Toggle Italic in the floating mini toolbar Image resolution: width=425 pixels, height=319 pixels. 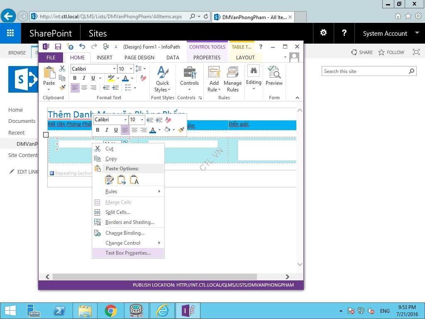click(x=107, y=130)
